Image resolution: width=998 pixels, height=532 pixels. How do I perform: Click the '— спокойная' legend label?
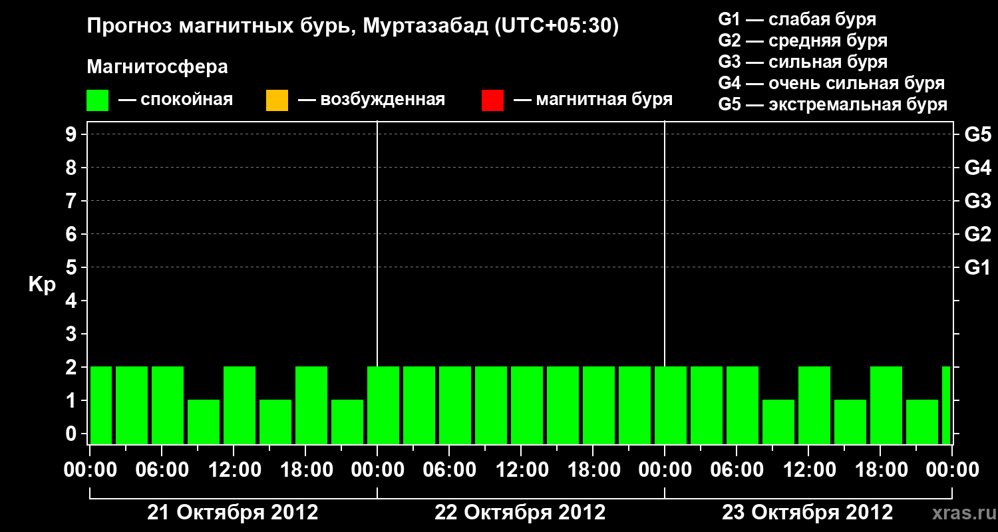point(176,100)
